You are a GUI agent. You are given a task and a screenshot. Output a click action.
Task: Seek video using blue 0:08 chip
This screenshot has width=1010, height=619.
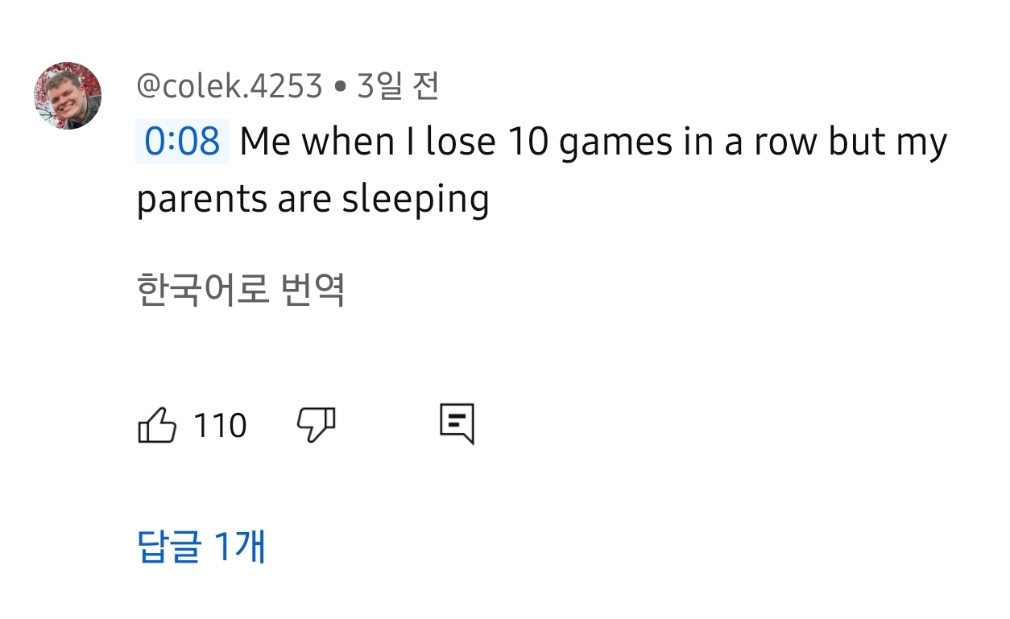(182, 142)
